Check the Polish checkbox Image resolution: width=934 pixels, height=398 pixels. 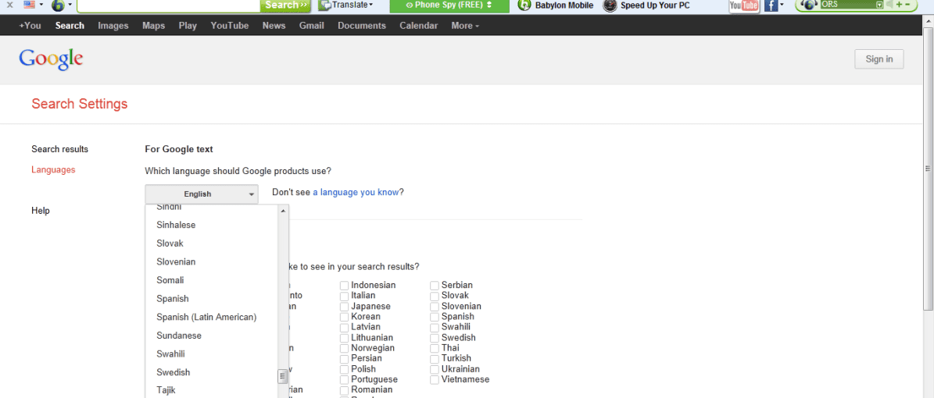point(345,369)
